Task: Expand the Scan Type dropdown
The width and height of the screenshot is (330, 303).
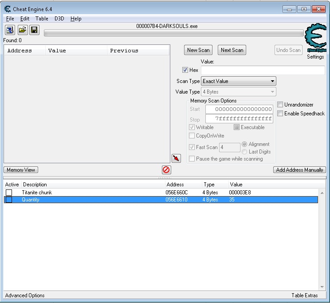Action: tap(239, 81)
